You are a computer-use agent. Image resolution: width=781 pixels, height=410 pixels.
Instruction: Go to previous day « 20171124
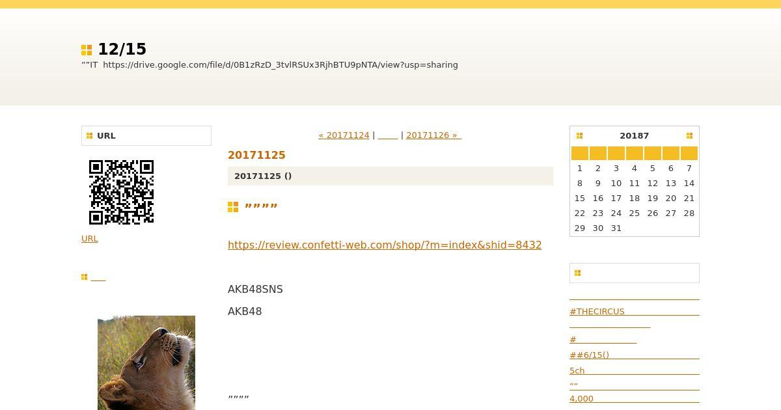click(x=344, y=135)
